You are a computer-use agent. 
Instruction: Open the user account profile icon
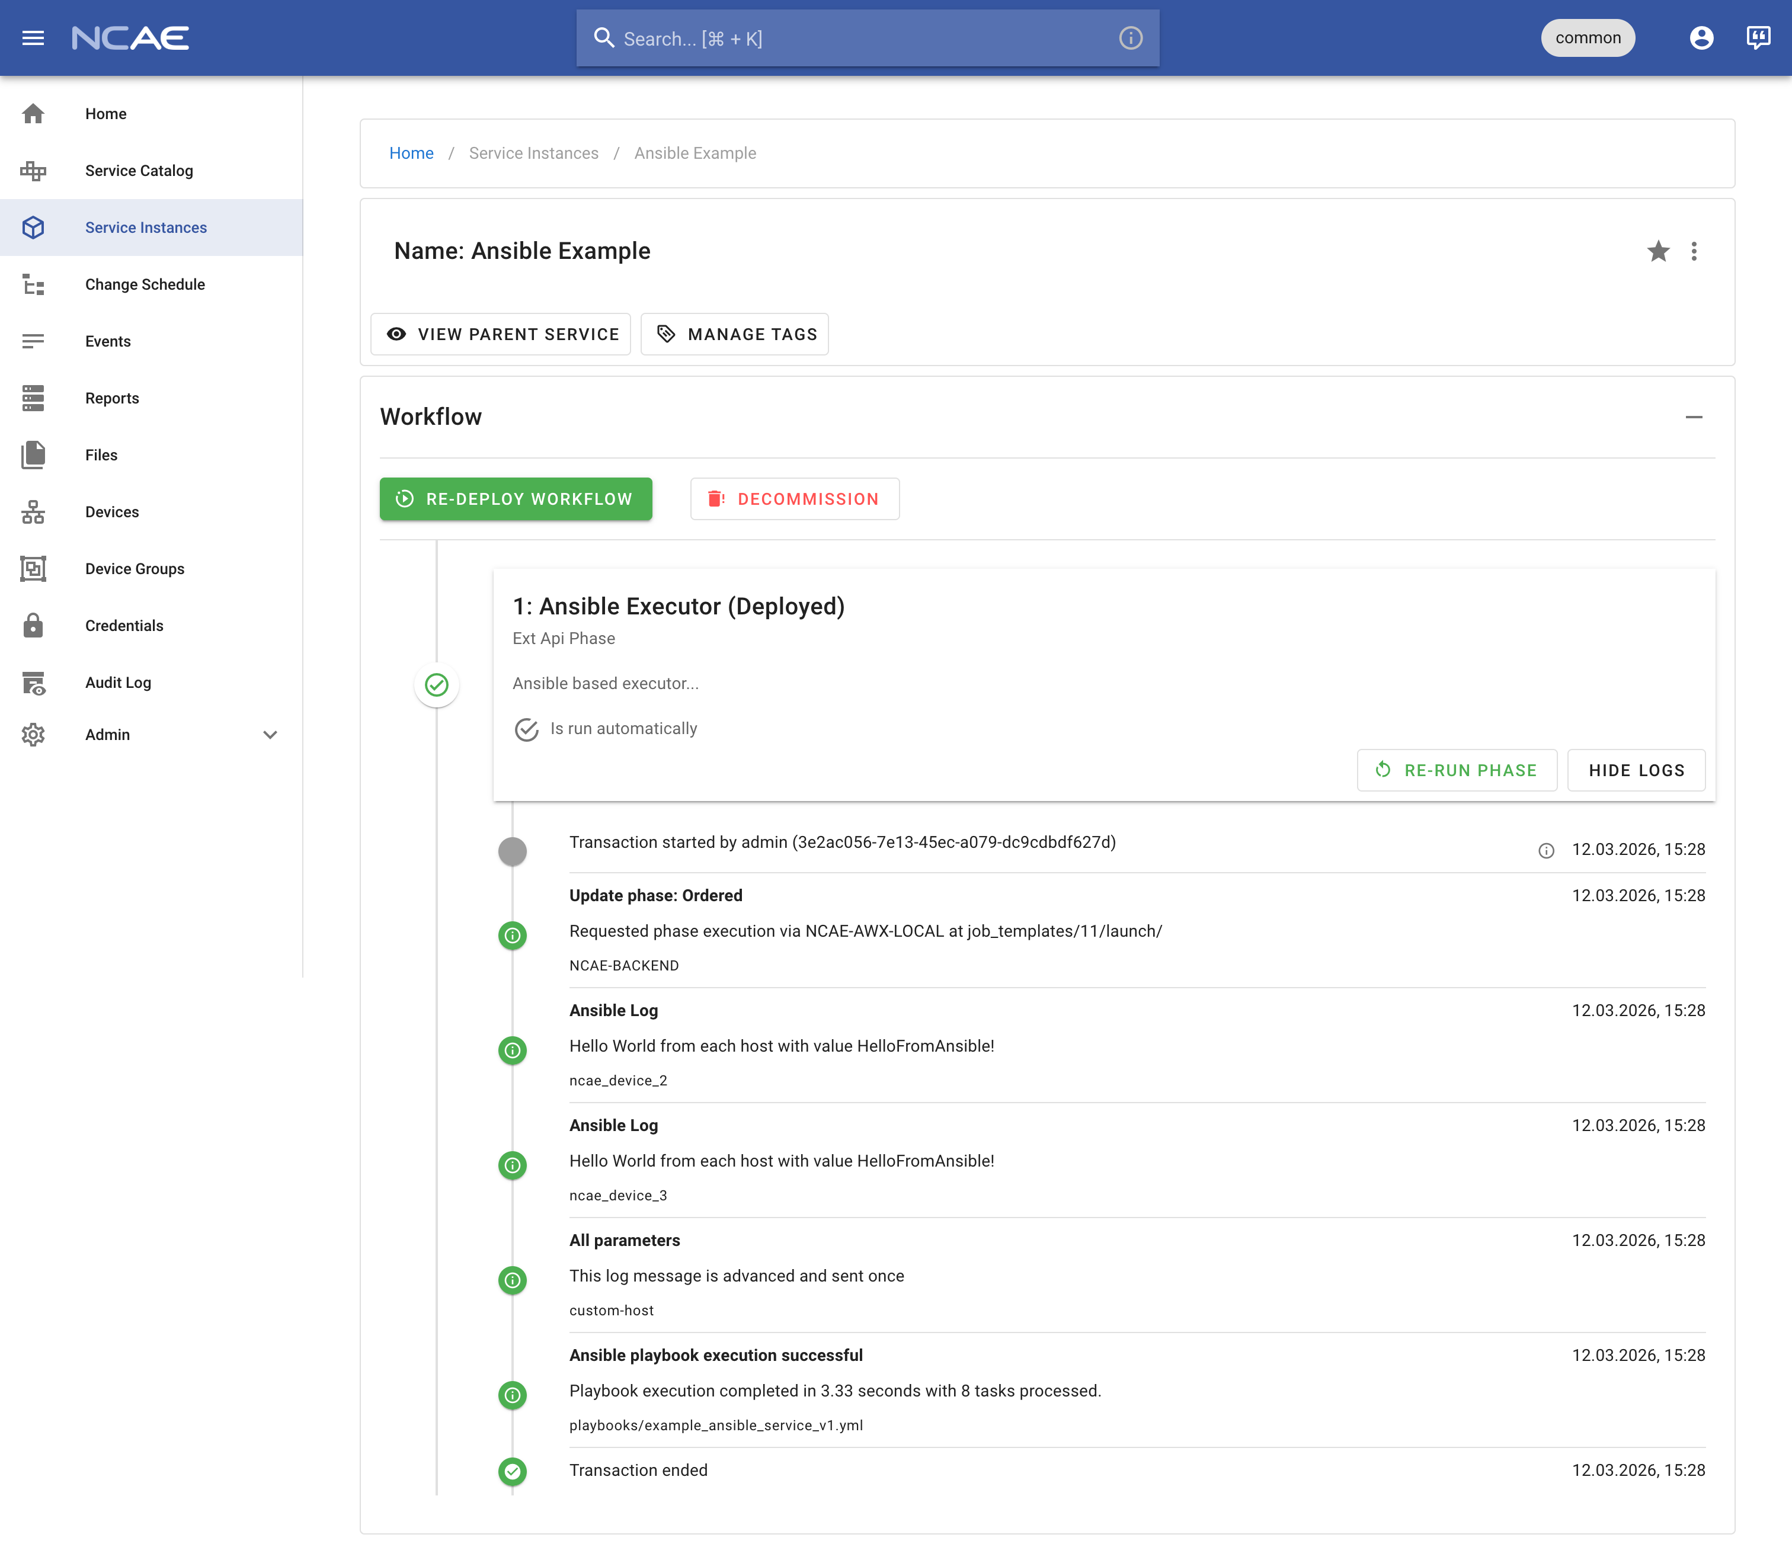(x=1701, y=38)
